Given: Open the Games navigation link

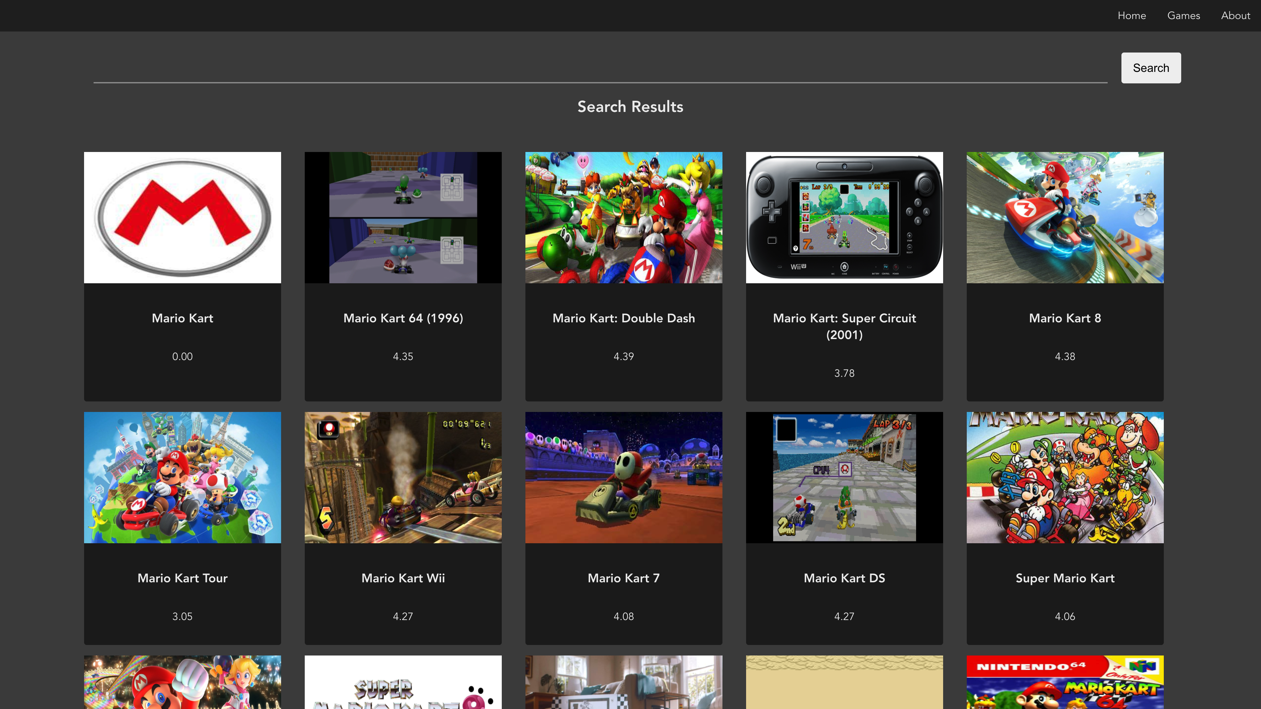Looking at the screenshot, I should click(x=1183, y=16).
